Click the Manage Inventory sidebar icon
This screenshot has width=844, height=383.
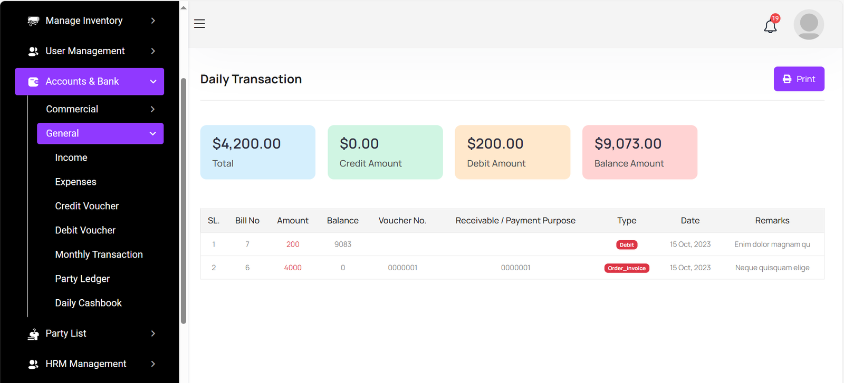click(x=33, y=21)
